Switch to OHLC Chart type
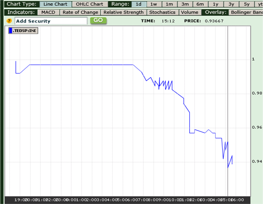This screenshot has height=204, width=263. pos(90,4)
